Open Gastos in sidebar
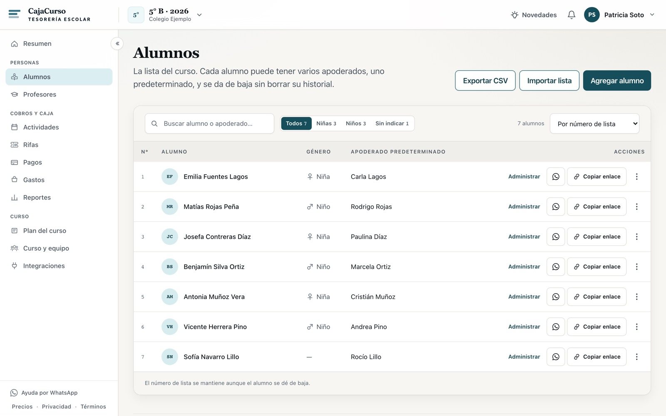666x416 pixels. click(x=59, y=180)
